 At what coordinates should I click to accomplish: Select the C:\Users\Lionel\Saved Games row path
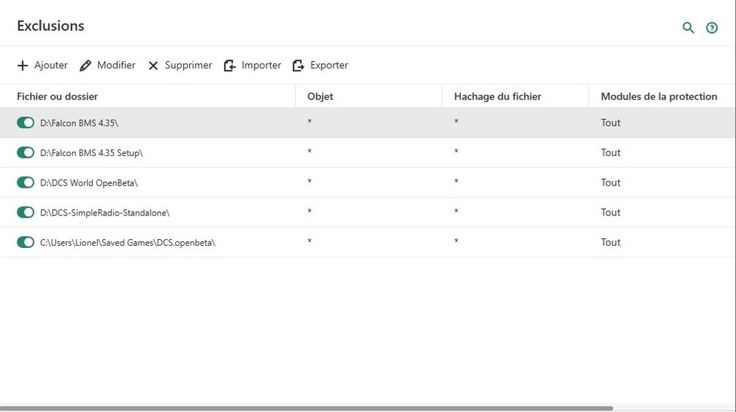[127, 242]
